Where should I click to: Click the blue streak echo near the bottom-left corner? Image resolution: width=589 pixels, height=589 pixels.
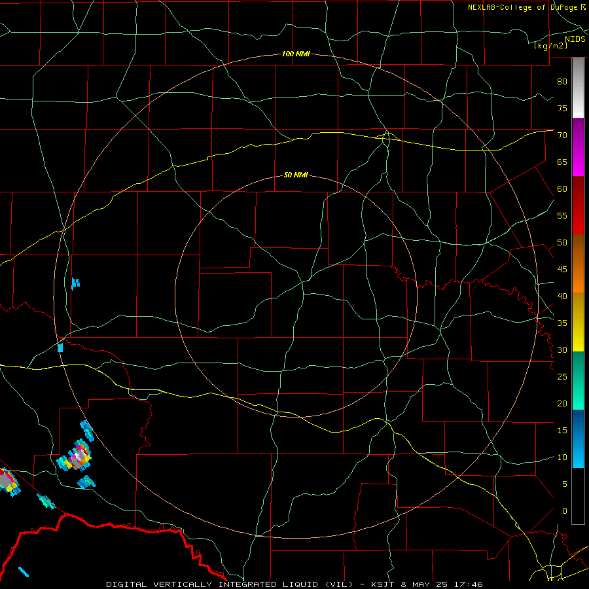24,572
